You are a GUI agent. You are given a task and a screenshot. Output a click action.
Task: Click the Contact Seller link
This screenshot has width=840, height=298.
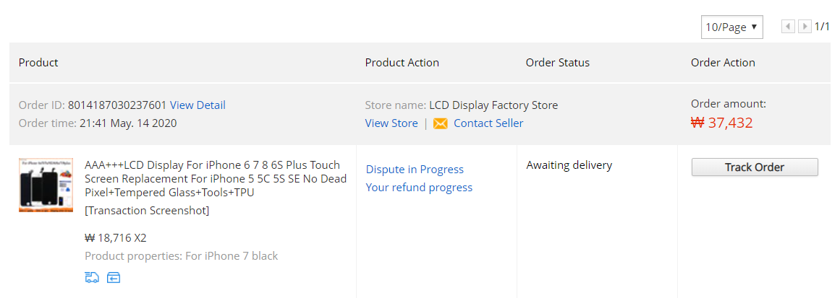488,123
